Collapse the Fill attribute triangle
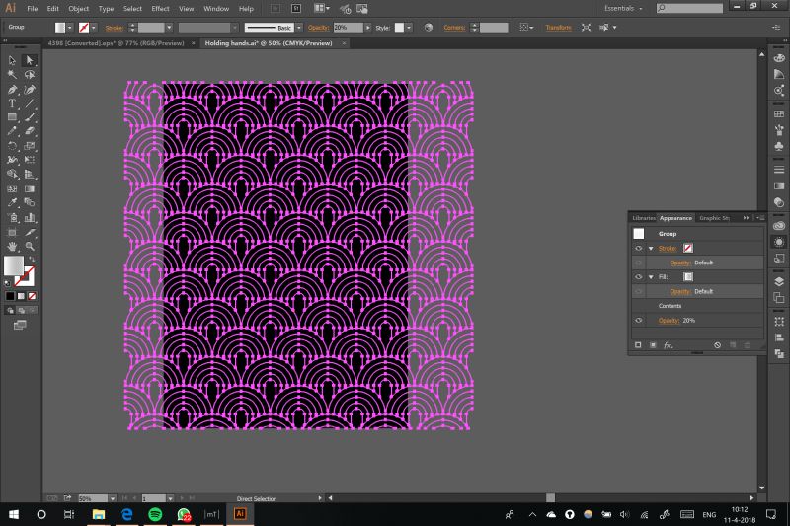Screen dimensions: 790x526 pyautogui.click(x=651, y=277)
